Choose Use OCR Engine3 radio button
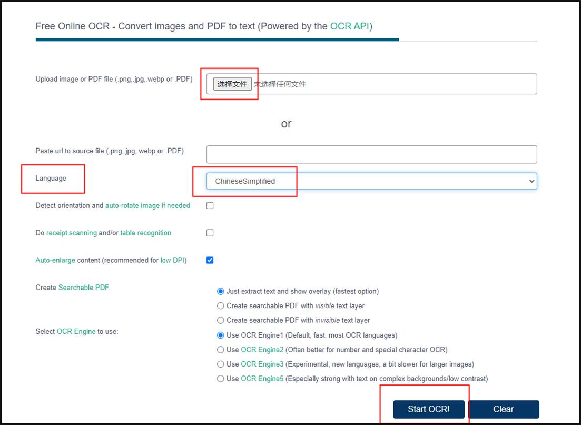 click(x=221, y=364)
